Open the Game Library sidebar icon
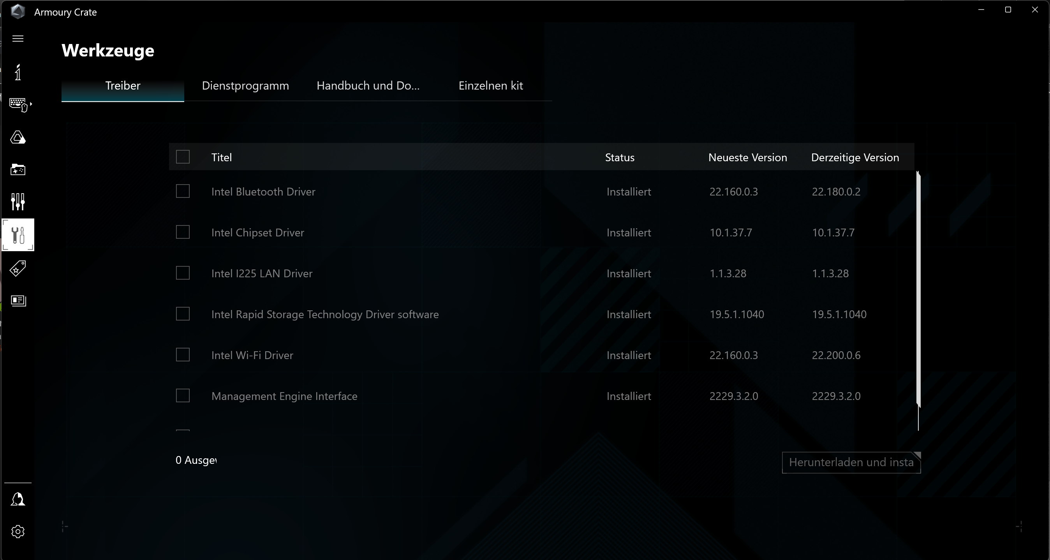 [18, 169]
